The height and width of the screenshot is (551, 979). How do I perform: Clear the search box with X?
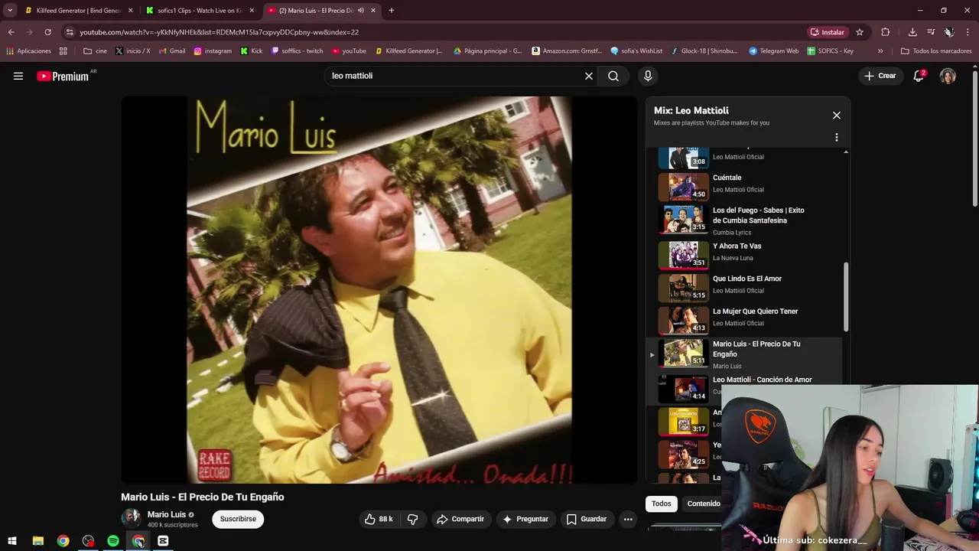pyautogui.click(x=589, y=76)
